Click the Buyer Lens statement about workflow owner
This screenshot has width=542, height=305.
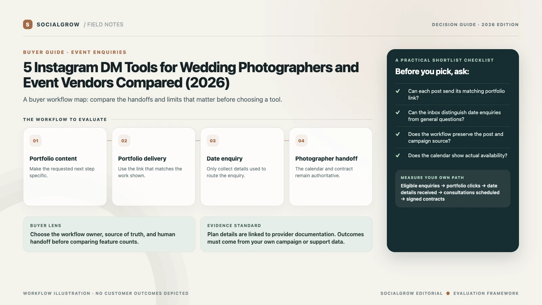(103, 238)
